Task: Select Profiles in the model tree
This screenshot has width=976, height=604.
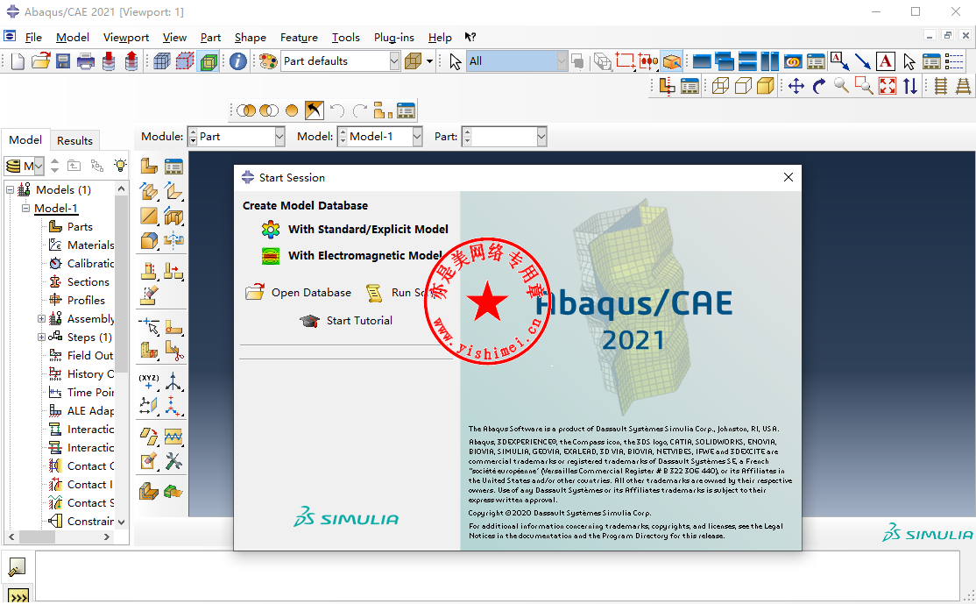Action: coord(86,300)
